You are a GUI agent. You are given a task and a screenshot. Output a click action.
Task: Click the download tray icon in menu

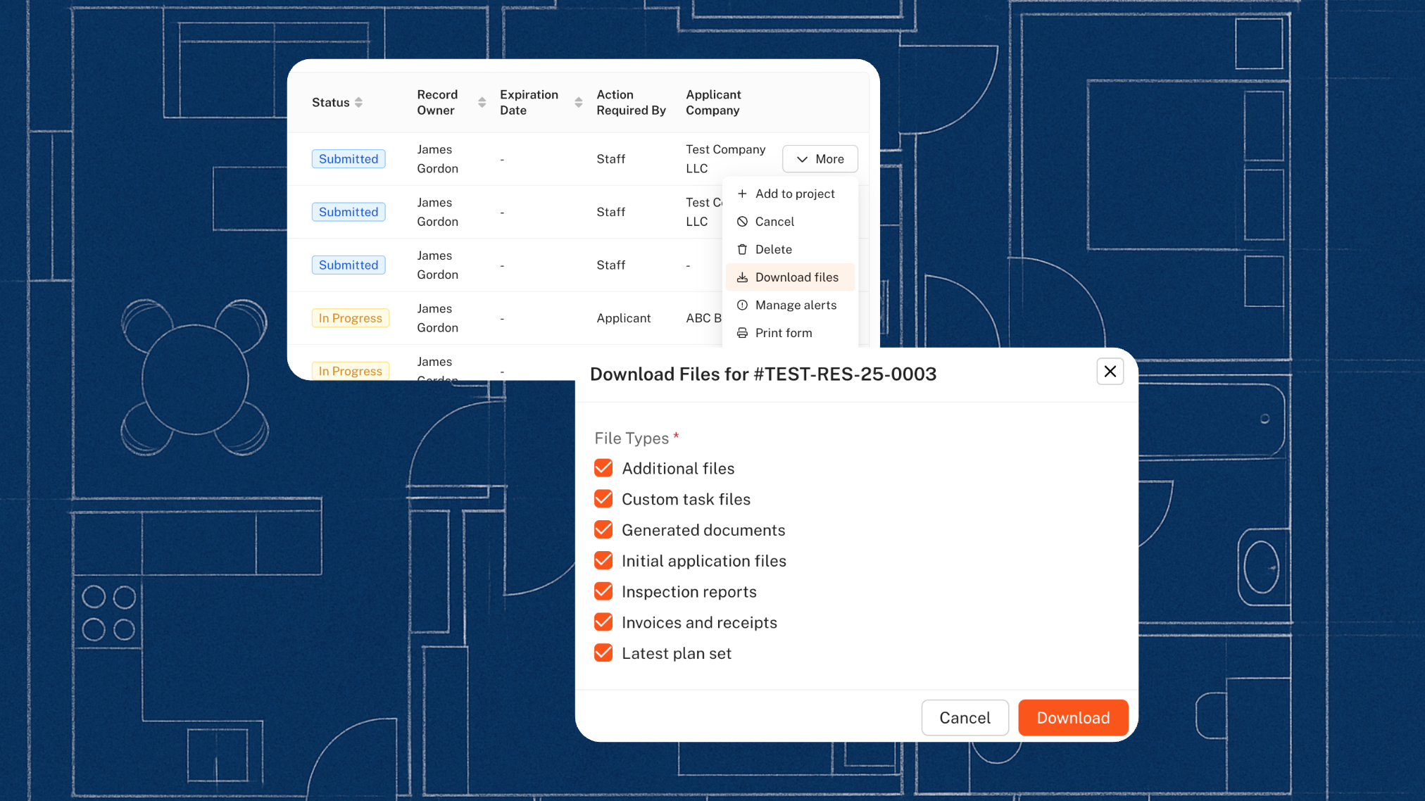tap(742, 277)
